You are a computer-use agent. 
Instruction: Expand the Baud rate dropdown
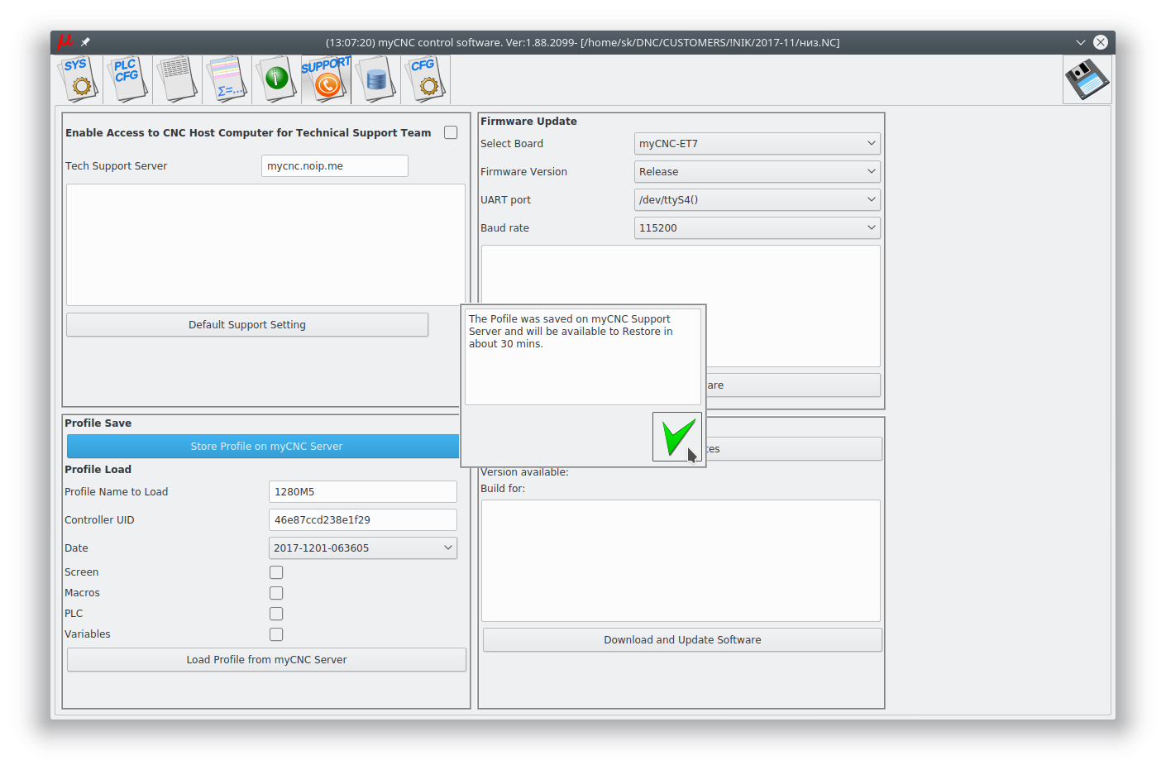pos(757,228)
